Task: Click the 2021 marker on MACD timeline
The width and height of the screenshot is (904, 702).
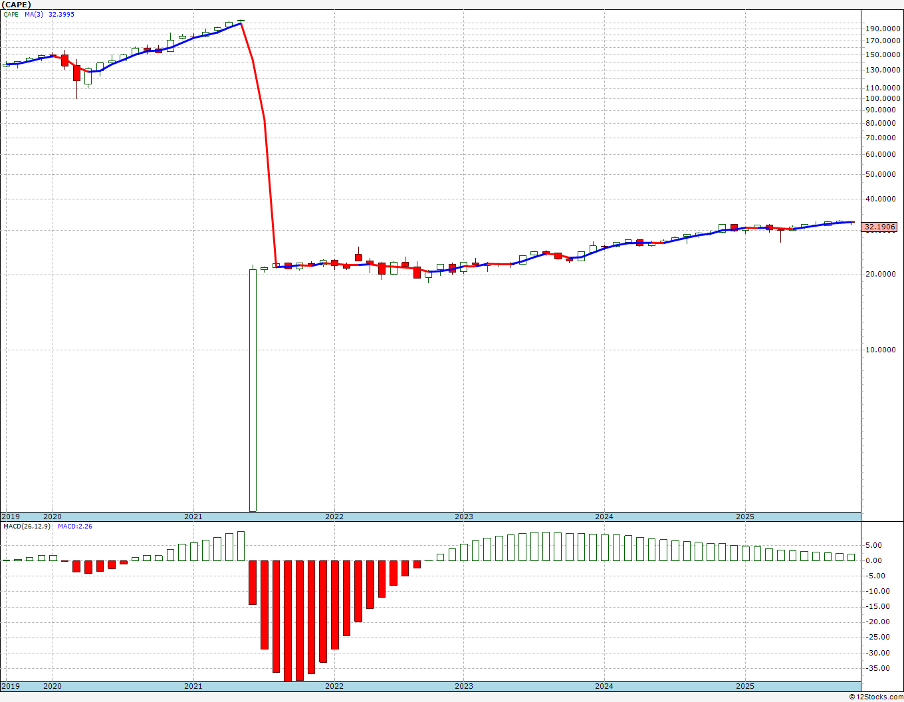Action: coord(193,686)
